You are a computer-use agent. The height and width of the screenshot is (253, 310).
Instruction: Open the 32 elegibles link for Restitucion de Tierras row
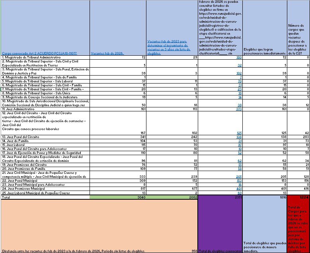(240, 65)
